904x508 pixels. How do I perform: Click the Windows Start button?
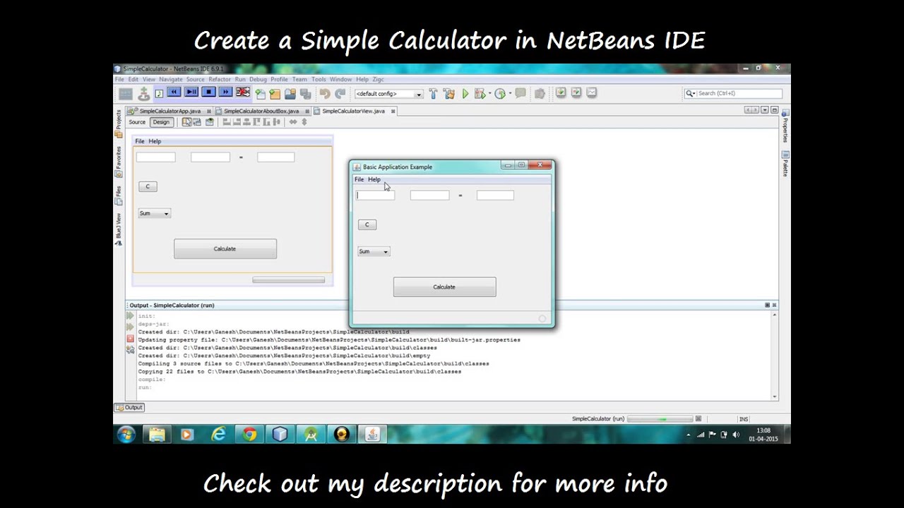(126, 434)
